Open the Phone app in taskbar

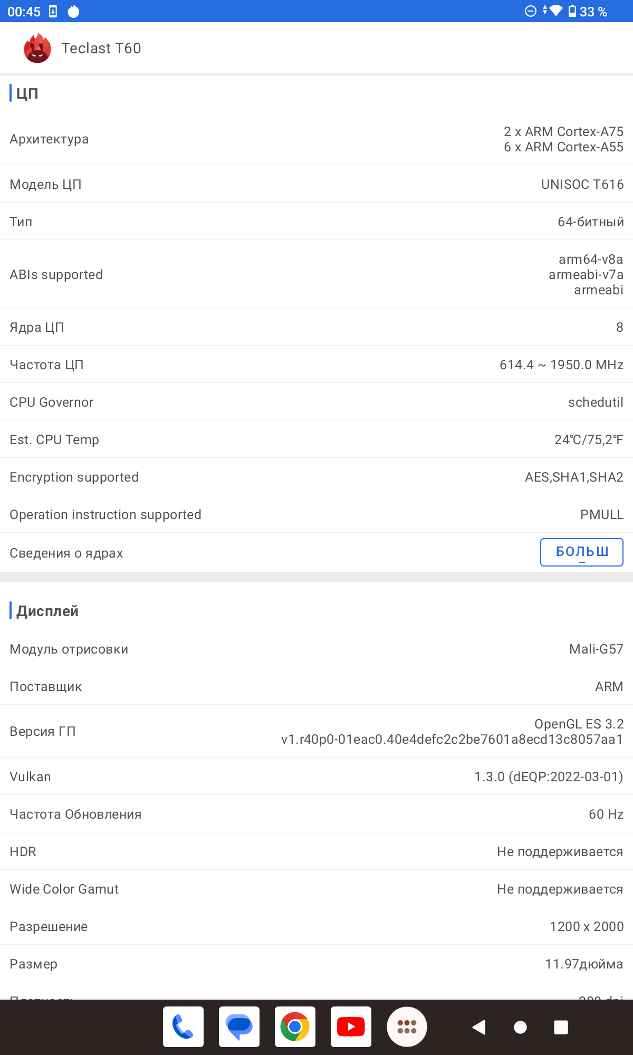tap(183, 1027)
